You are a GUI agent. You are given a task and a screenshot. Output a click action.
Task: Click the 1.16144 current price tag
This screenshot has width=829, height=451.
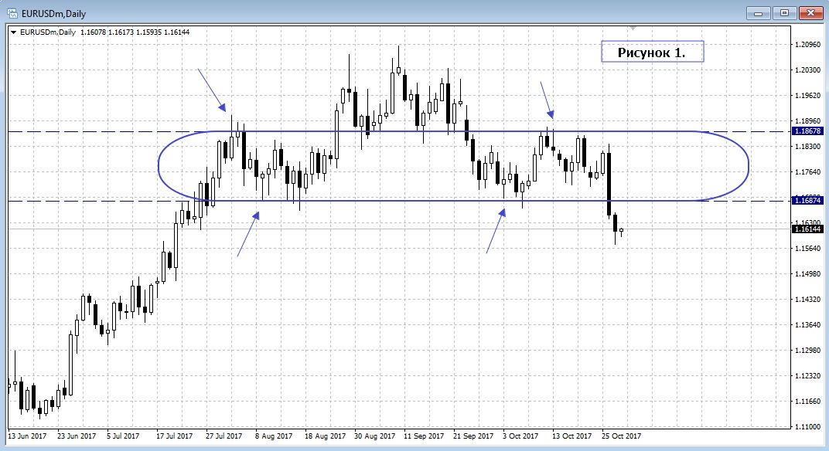(807, 229)
